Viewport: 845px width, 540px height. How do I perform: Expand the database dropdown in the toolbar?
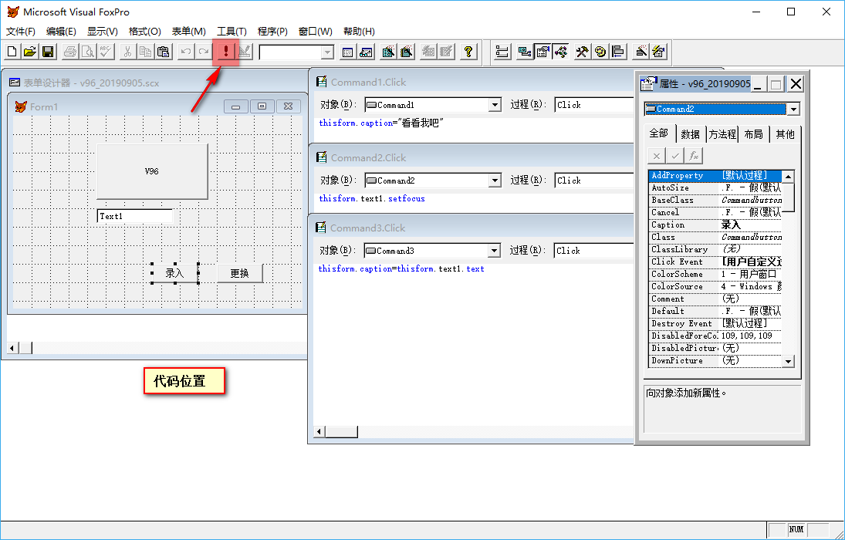coord(327,52)
